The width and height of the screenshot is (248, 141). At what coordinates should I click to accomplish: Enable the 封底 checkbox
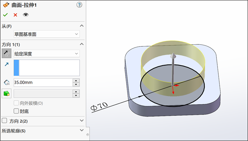(x=16, y=111)
